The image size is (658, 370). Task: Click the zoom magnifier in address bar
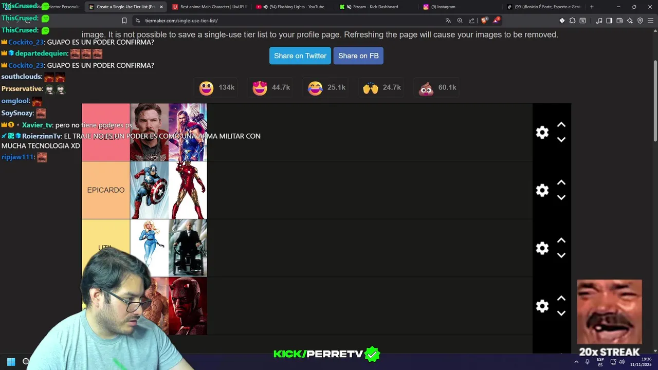460,21
